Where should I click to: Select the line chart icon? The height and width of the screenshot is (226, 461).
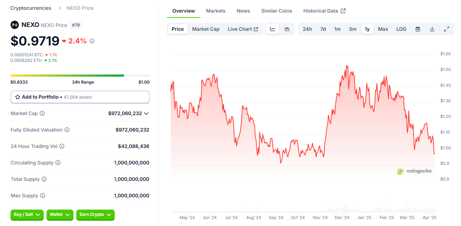272,29
